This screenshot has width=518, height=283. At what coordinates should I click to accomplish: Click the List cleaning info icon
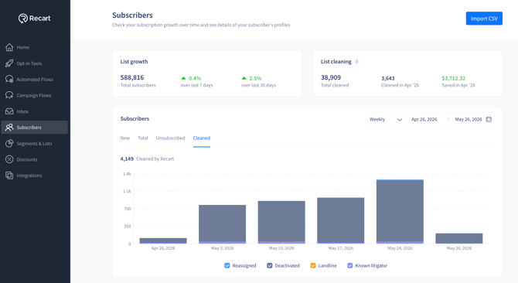356,61
